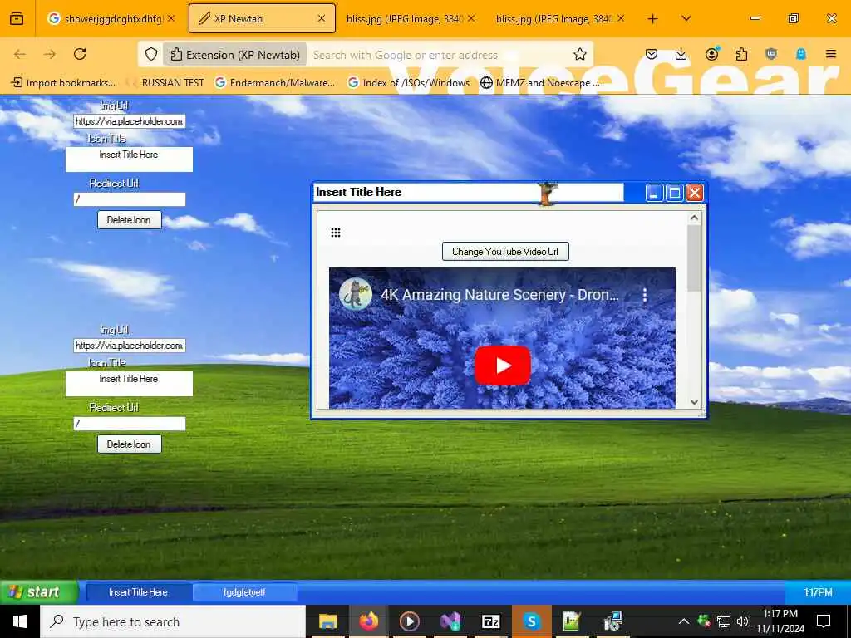Image resolution: width=851 pixels, height=638 pixels.
Task: Select the fgdgfetyetf XP taskbar item
Action: pyautogui.click(x=244, y=591)
